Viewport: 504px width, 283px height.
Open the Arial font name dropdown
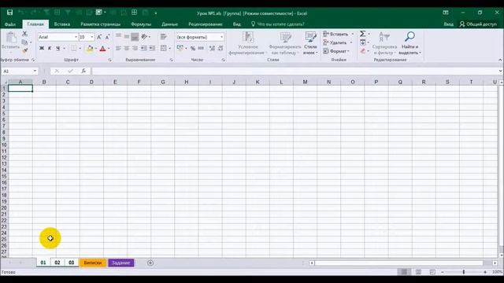coord(76,37)
